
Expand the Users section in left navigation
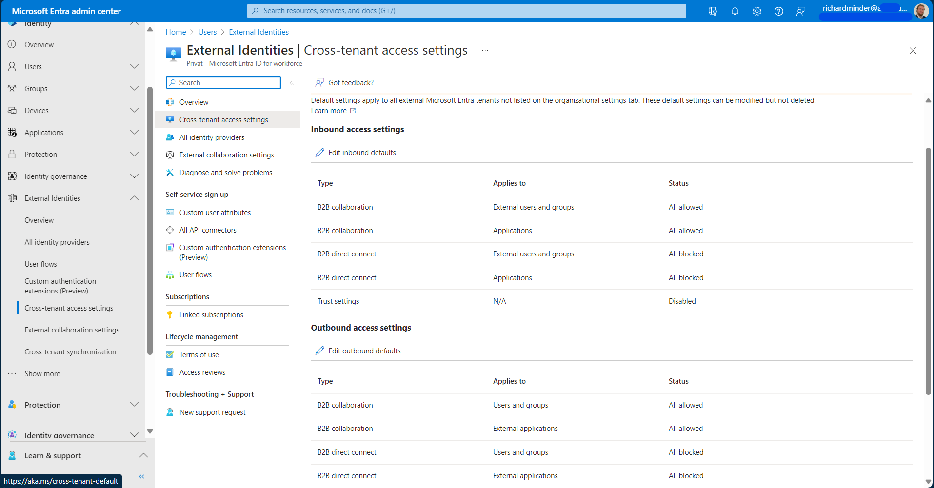tap(134, 66)
